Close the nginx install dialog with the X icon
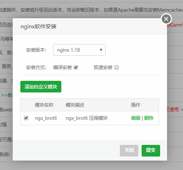The width and height of the screenshot is (183, 170). tap(166, 19)
